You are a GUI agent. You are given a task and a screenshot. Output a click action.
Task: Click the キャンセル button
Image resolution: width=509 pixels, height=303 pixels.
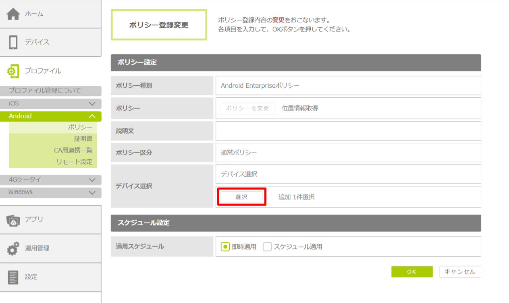pos(460,272)
